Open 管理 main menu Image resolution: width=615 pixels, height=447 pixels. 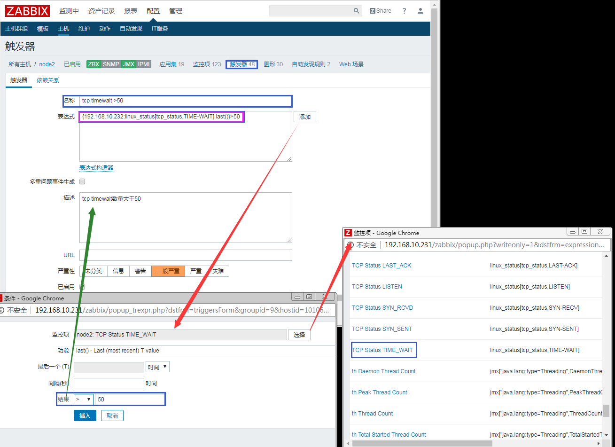pos(176,11)
